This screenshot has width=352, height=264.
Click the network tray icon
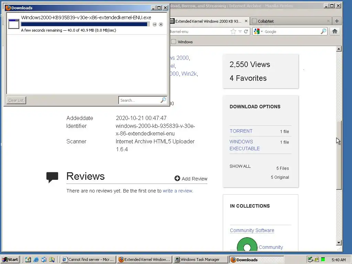tap(310, 260)
